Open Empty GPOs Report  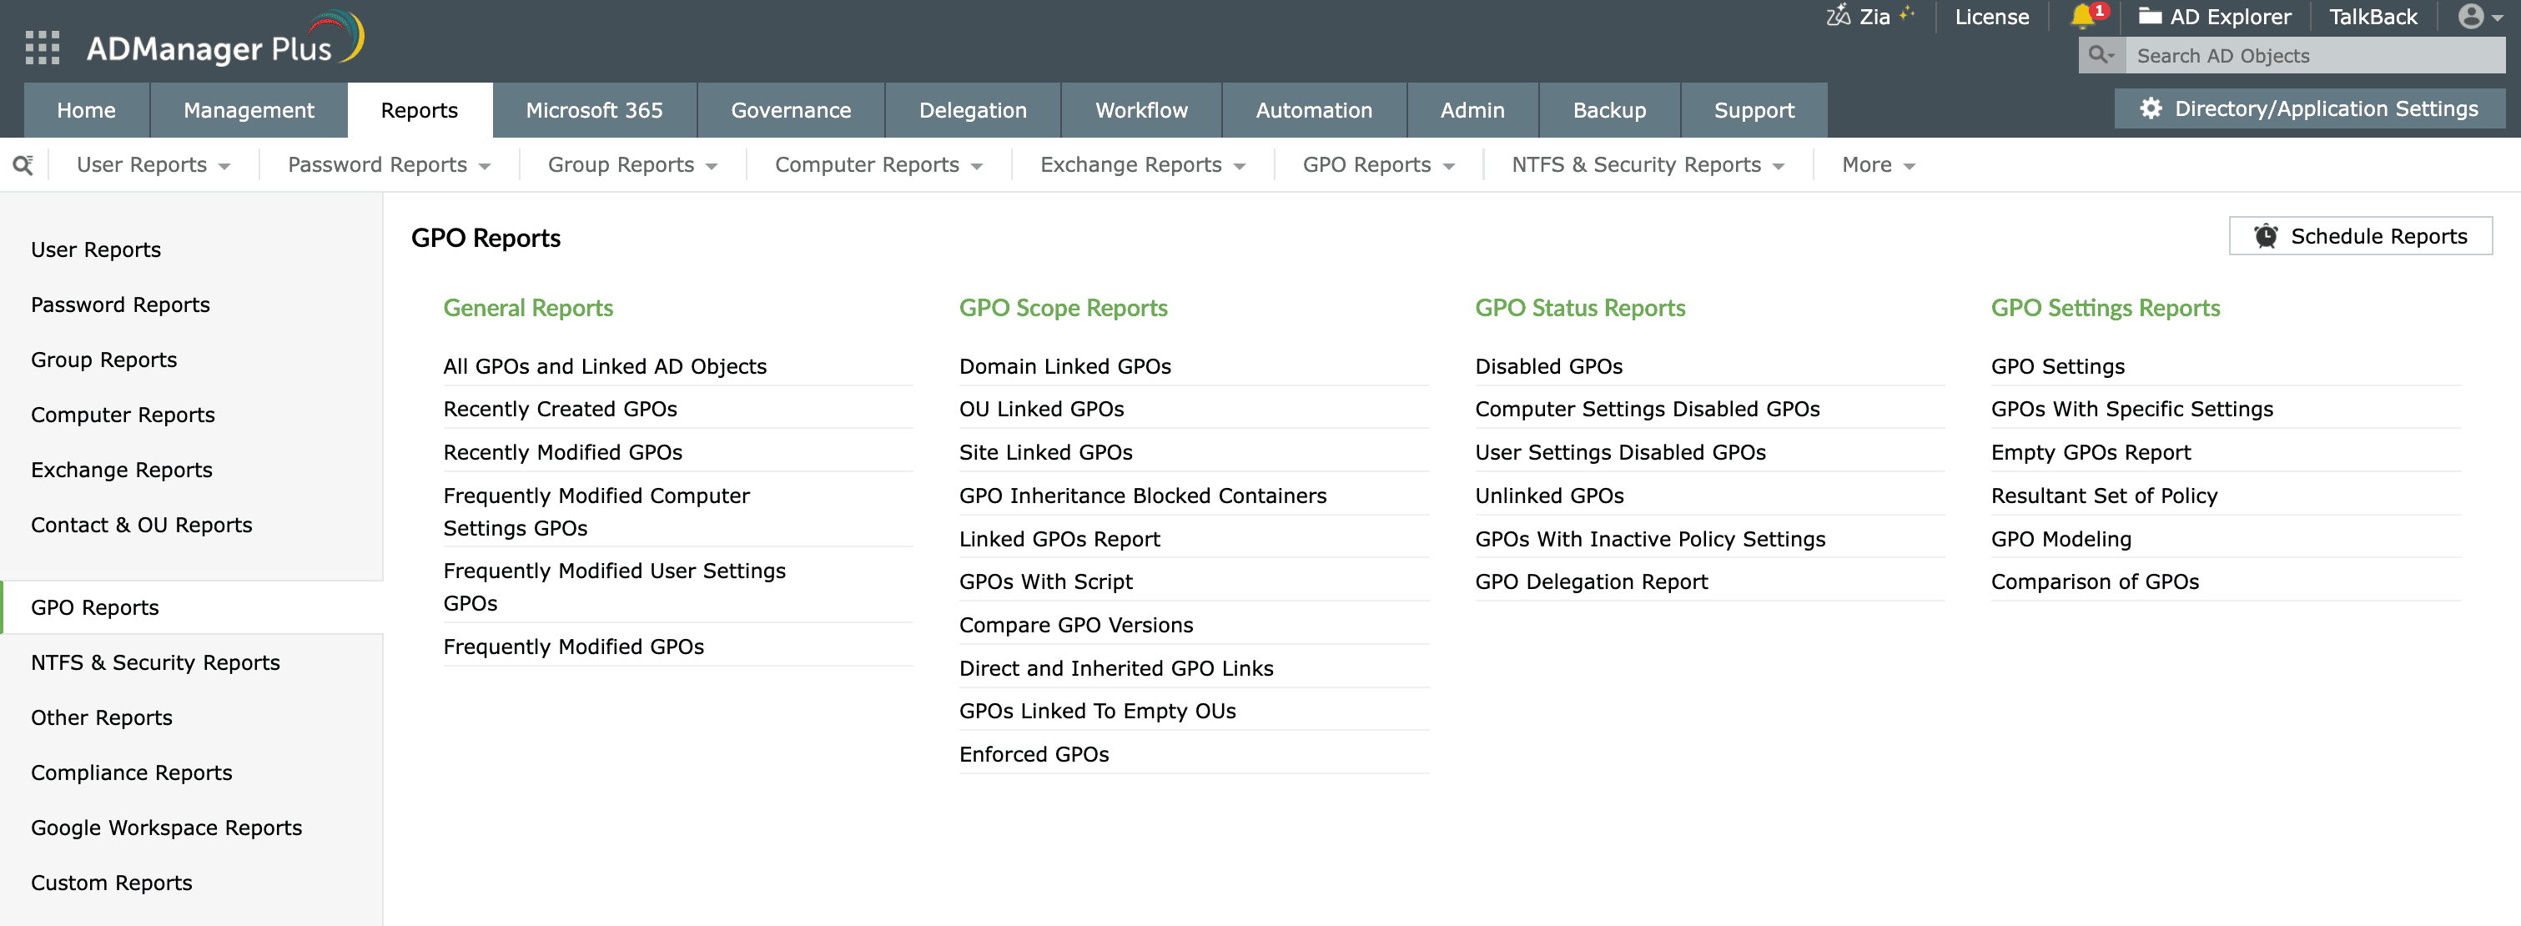pos(2091,452)
